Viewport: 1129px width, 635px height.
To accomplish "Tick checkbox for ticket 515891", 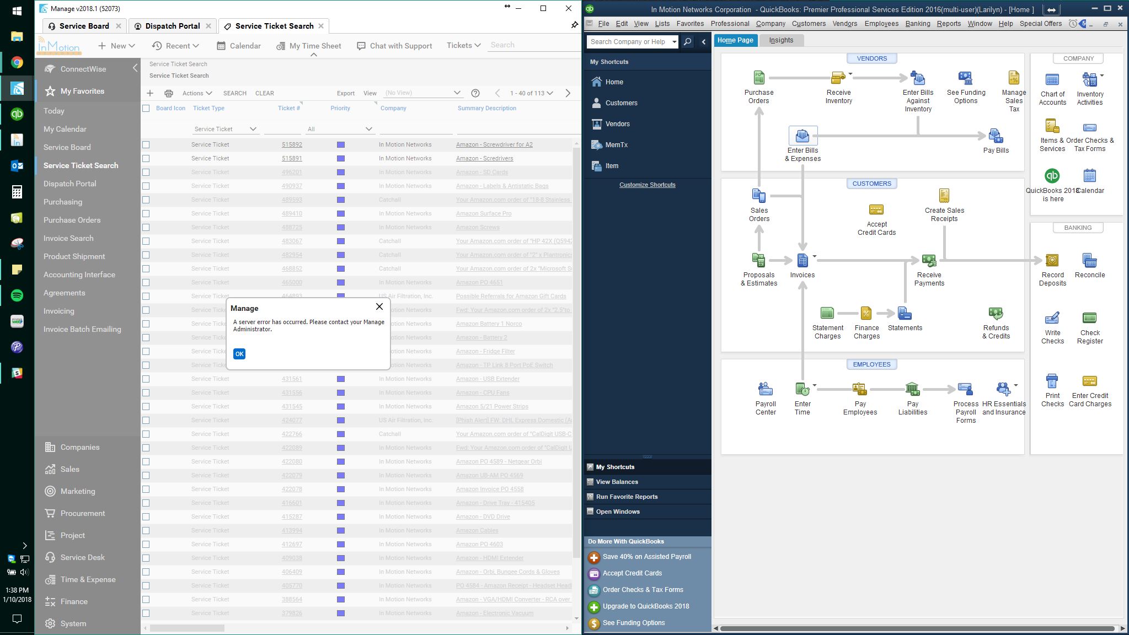I will click(x=146, y=158).
